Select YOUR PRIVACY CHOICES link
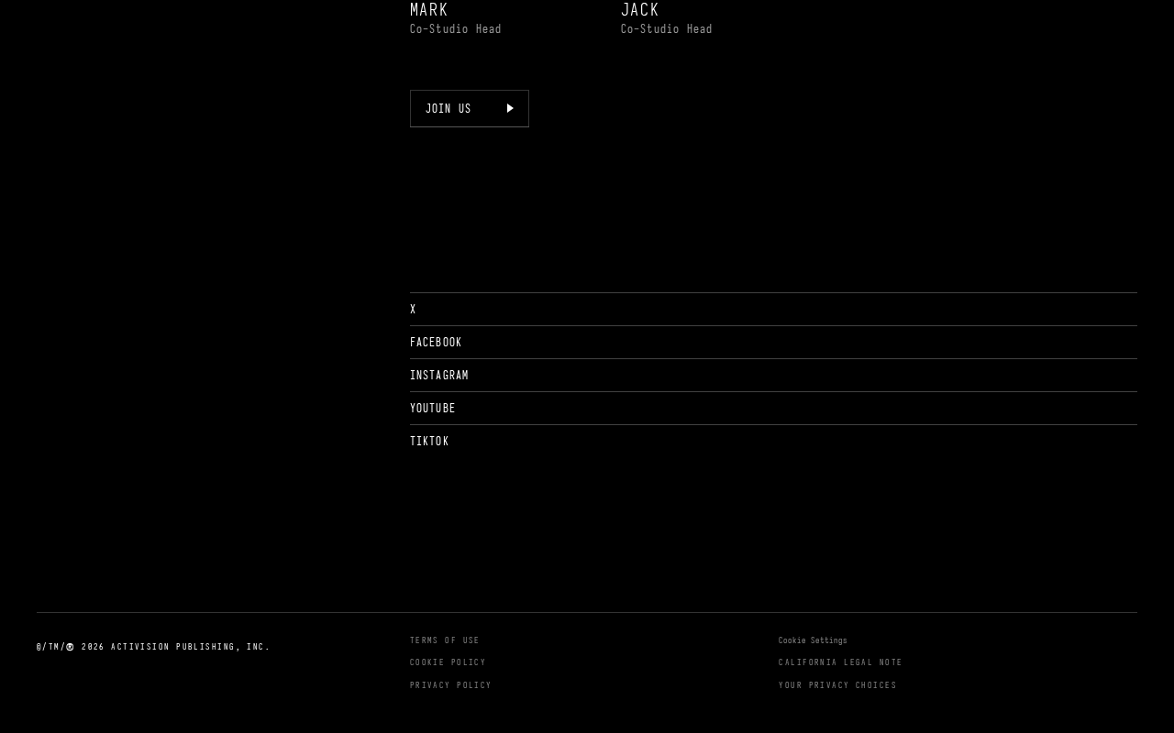This screenshot has height=733, width=1174. 837,685
